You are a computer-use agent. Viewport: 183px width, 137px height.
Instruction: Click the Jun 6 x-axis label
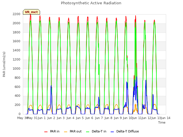pos(89,118)
